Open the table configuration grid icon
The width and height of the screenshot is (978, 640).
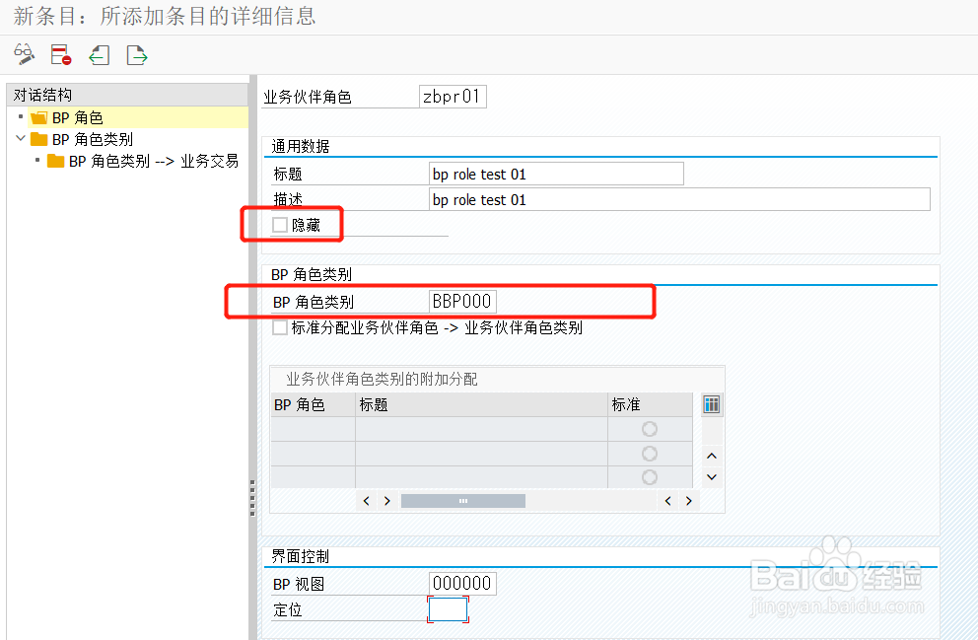click(711, 404)
